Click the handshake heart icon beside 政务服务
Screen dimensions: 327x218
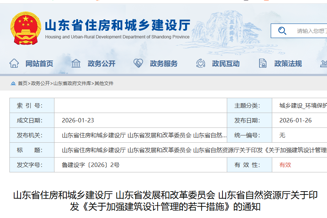click(138, 63)
